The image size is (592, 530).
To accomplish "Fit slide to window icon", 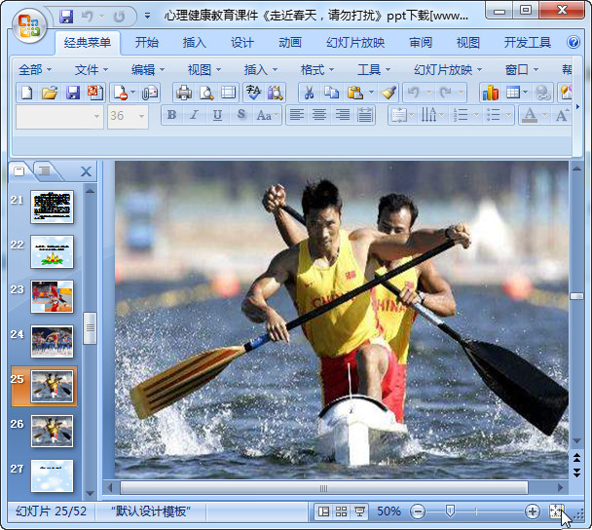I will click(556, 511).
